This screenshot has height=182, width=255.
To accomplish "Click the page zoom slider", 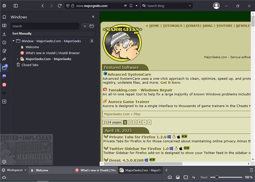I will coord(228,177).
